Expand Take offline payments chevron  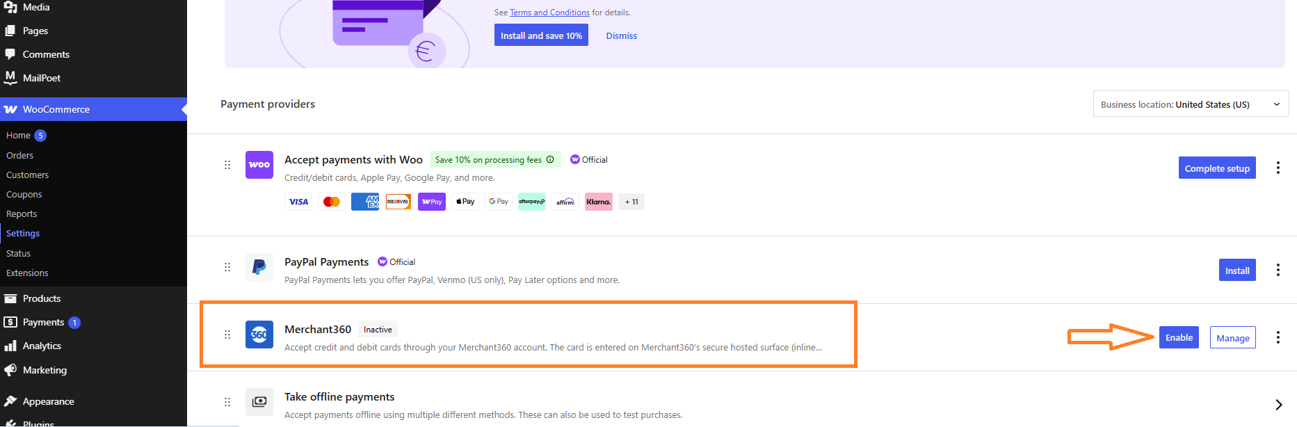click(x=1278, y=405)
